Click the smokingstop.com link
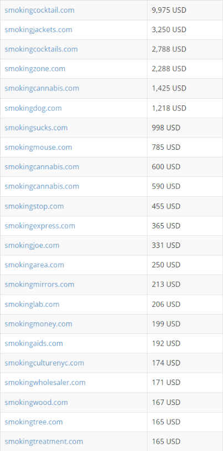 coord(34,206)
